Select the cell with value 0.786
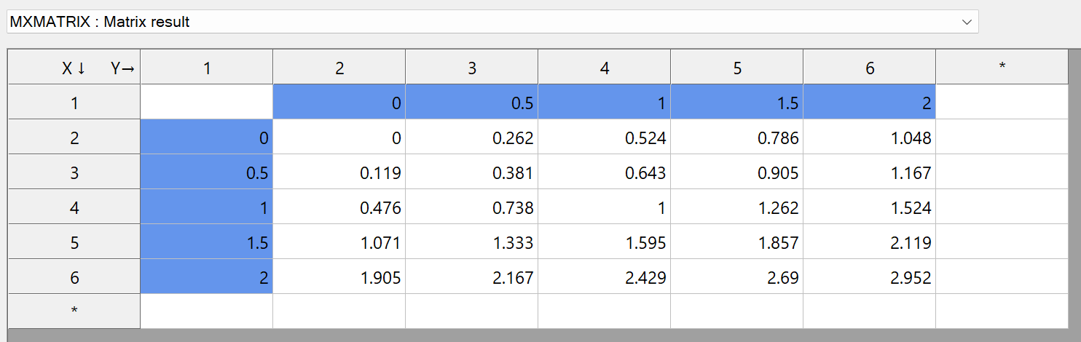This screenshot has height=342, width=1081. point(737,138)
